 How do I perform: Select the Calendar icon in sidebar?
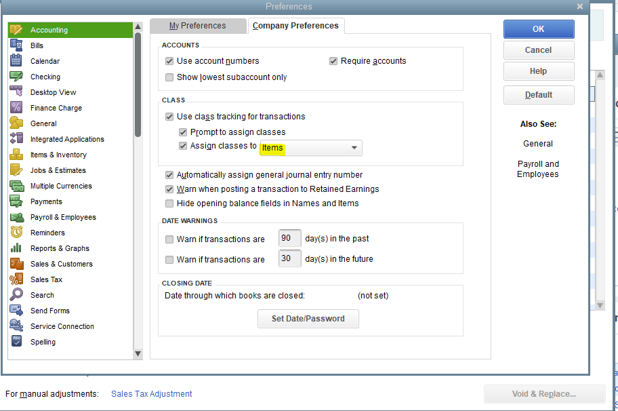[16, 61]
